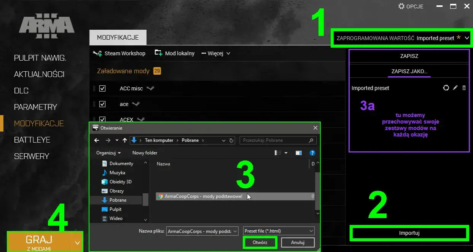Expand the Więcej dropdown menu
This screenshot has height=252, width=473.
(216, 53)
